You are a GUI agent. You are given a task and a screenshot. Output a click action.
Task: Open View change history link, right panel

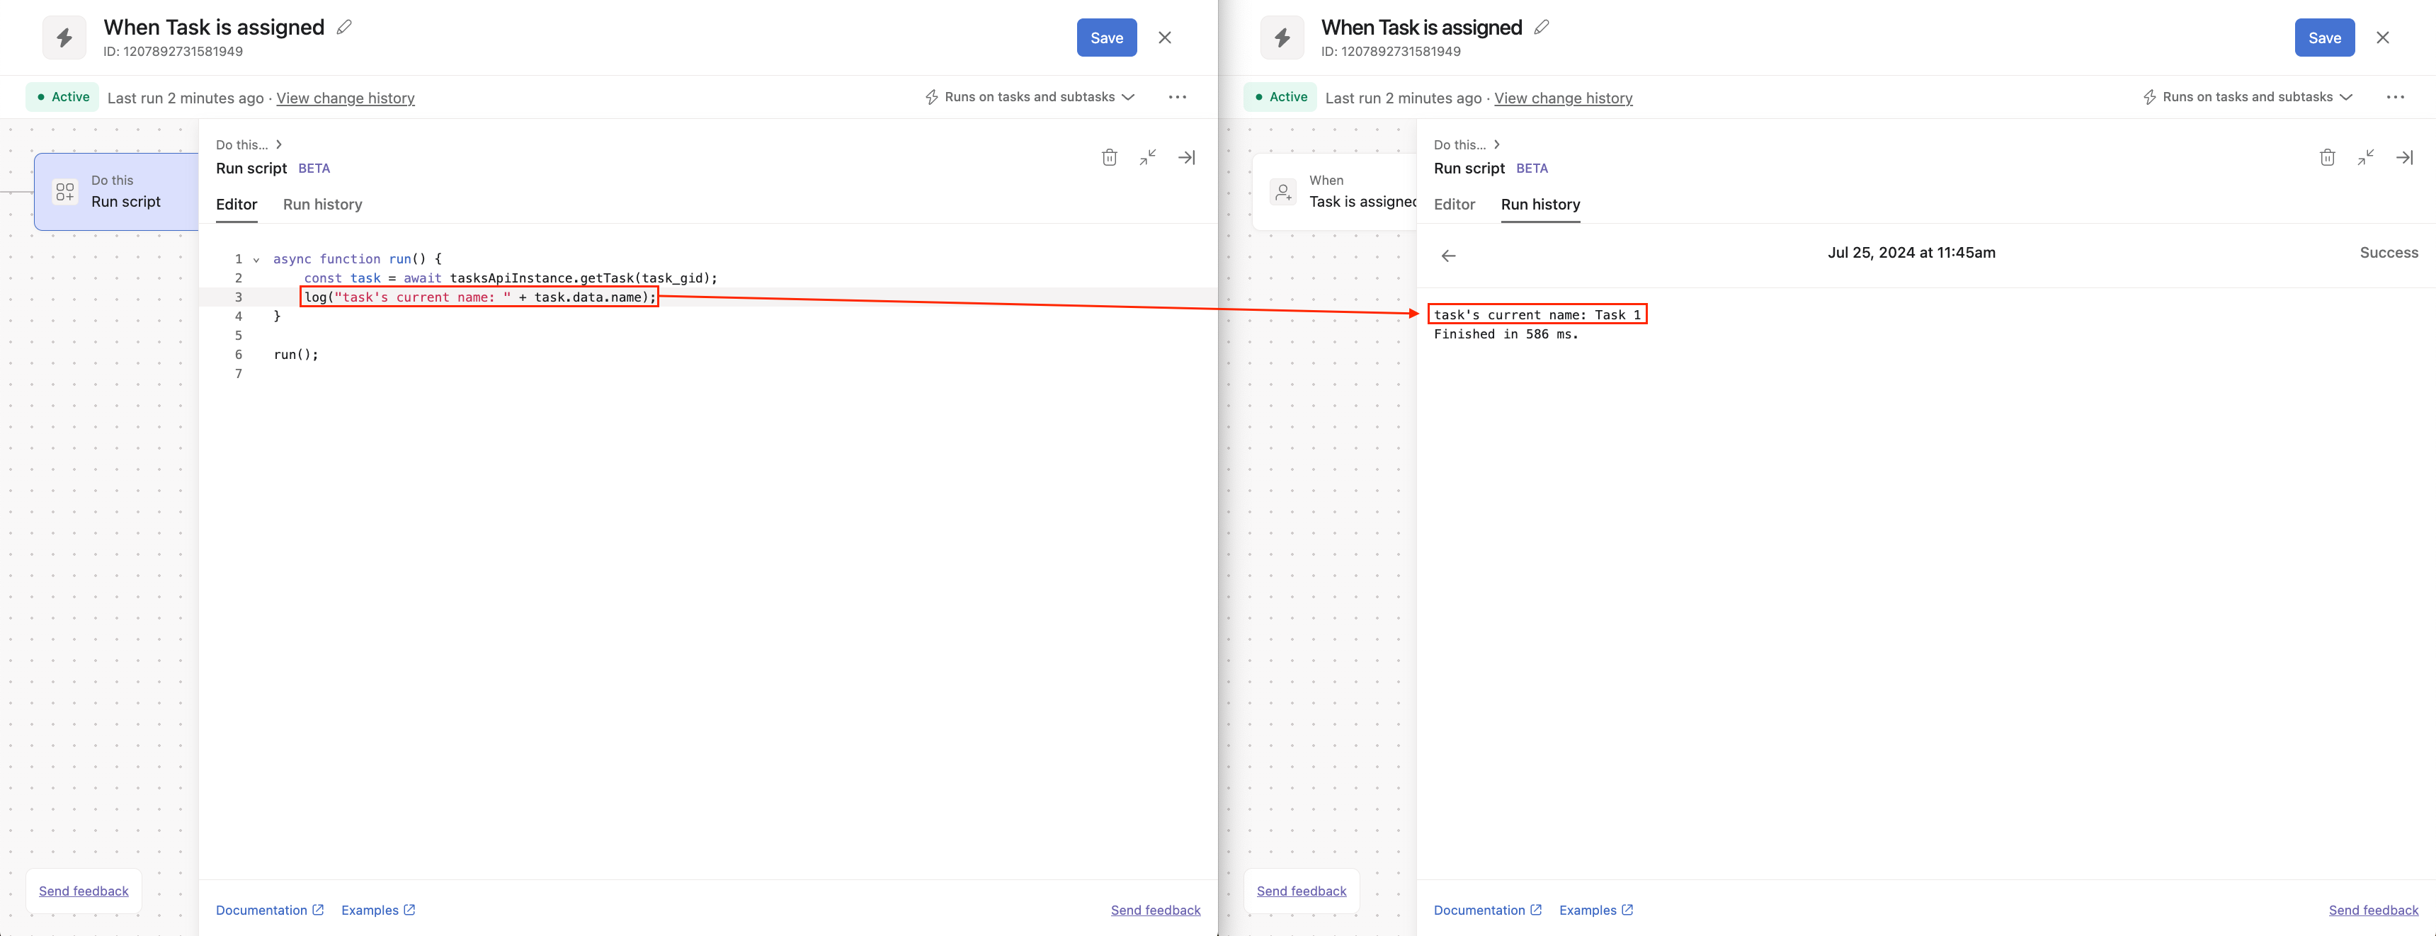coord(1563,98)
